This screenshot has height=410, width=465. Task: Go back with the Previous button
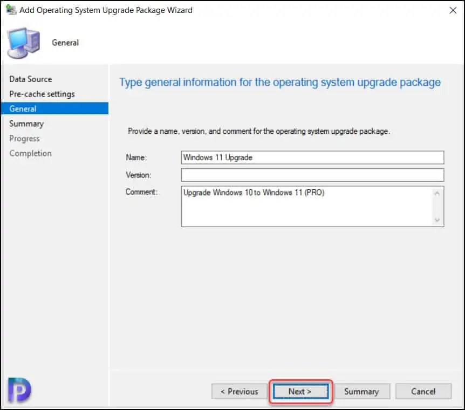coord(239,392)
